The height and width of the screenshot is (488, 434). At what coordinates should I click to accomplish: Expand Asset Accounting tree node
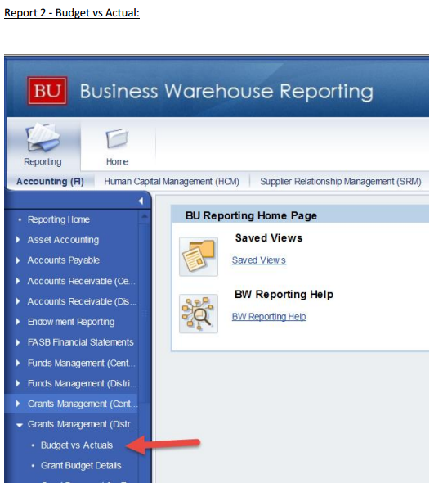18,240
